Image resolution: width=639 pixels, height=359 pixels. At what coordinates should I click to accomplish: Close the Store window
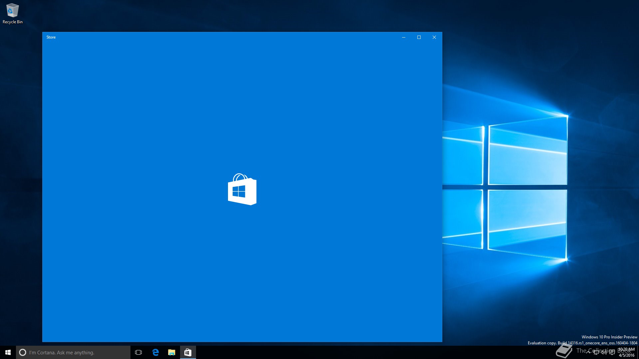click(x=434, y=37)
